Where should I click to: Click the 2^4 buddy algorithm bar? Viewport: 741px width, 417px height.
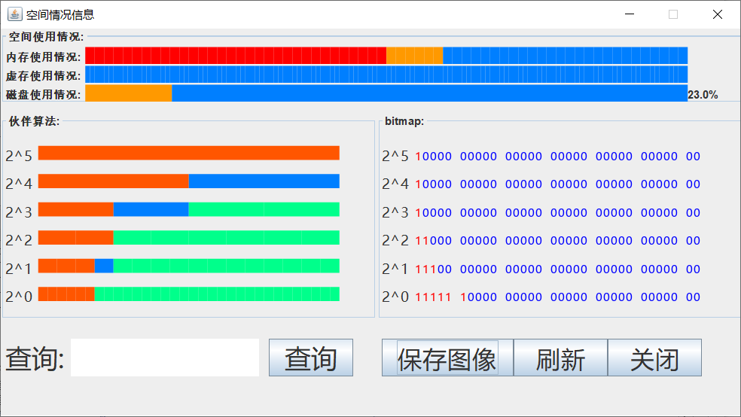coord(188,181)
